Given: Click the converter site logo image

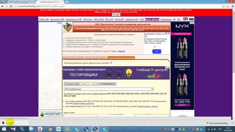Looking at the screenshot, I should [x=68, y=27].
